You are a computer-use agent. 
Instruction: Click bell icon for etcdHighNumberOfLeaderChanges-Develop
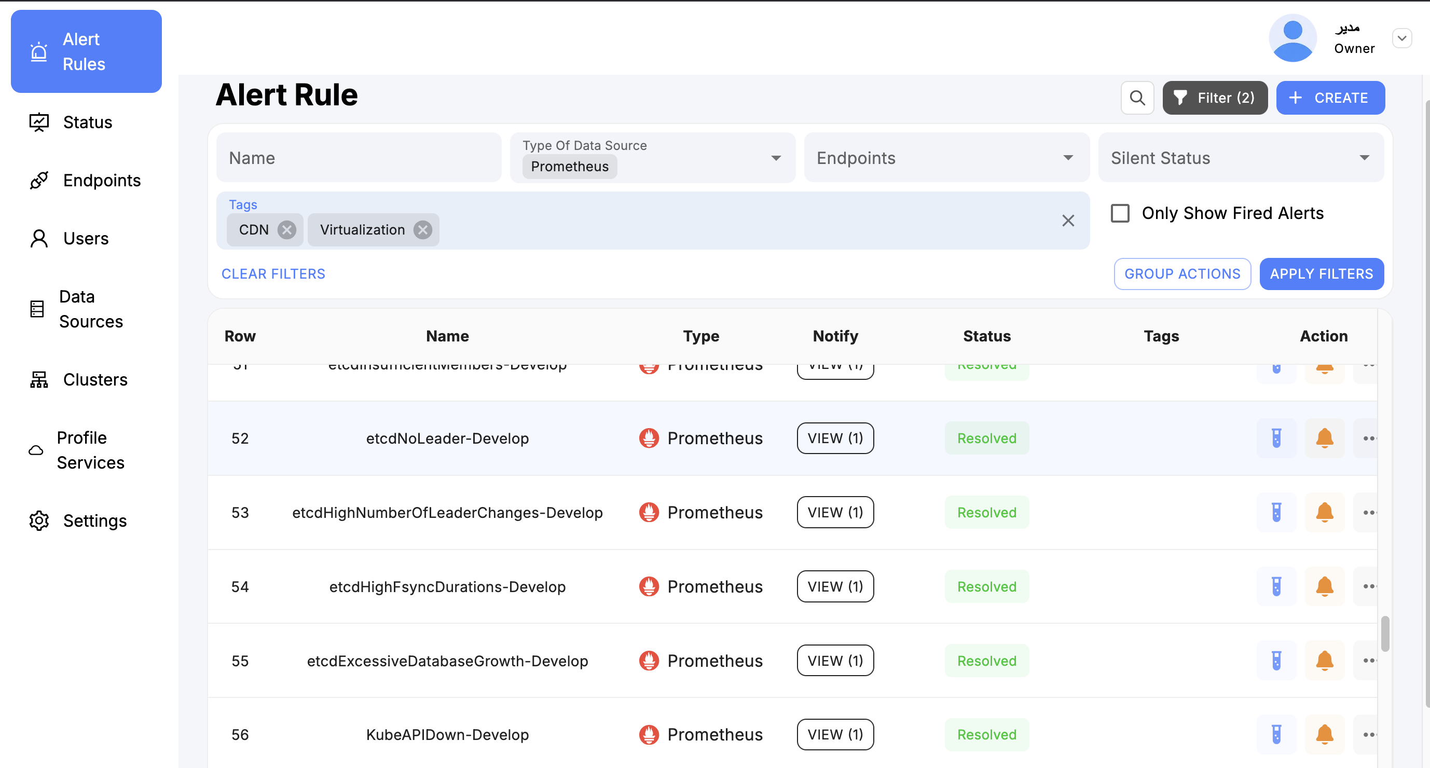pos(1325,512)
